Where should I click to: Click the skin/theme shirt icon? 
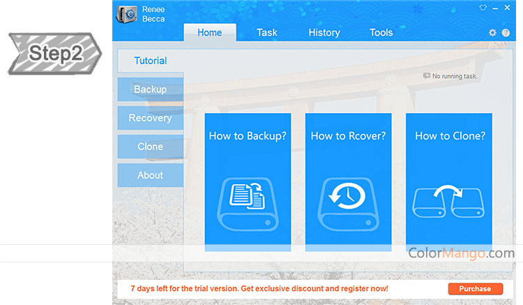[481, 8]
